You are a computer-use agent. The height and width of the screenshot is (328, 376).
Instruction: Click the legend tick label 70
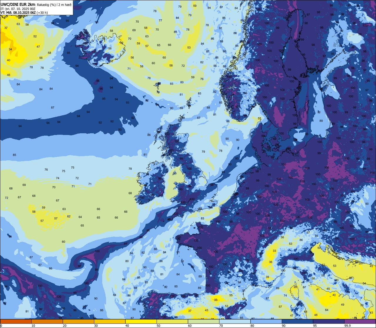(x=221, y=326)
